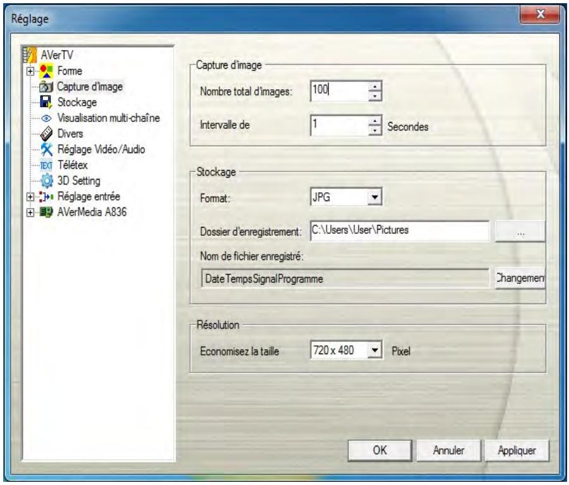Screen dimensions: 569x485
Task: Expand the Forme tree node
Action: click(x=30, y=71)
